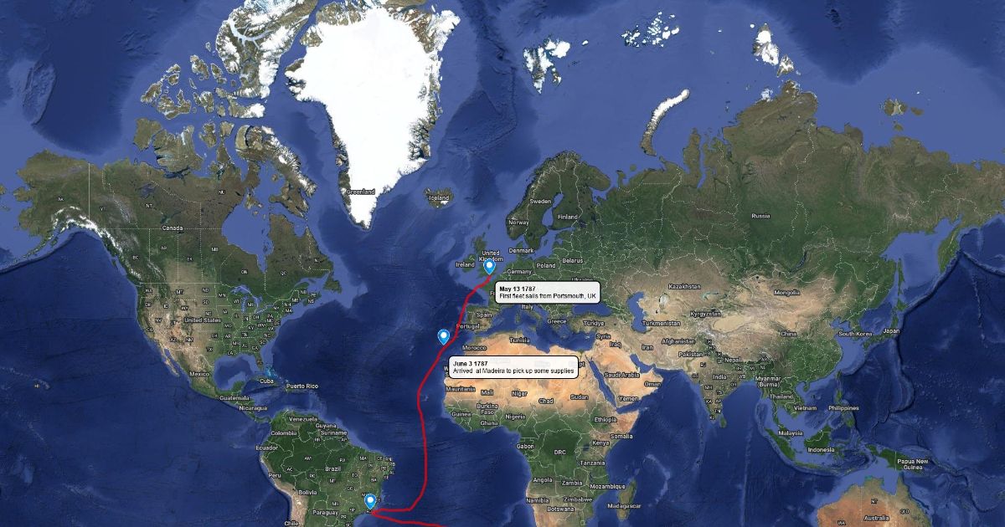This screenshot has width=1005, height=527.
Task: Click the India country label
Action: (719, 377)
